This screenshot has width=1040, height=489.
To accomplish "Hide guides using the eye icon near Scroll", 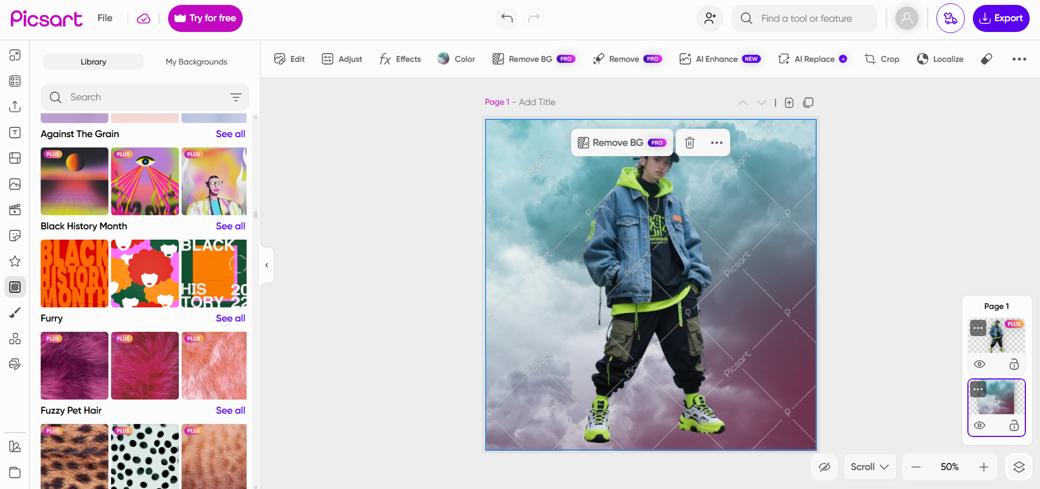I will 824,467.
